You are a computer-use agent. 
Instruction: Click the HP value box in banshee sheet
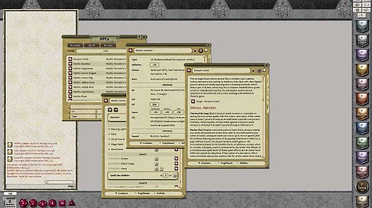click(x=155, y=105)
